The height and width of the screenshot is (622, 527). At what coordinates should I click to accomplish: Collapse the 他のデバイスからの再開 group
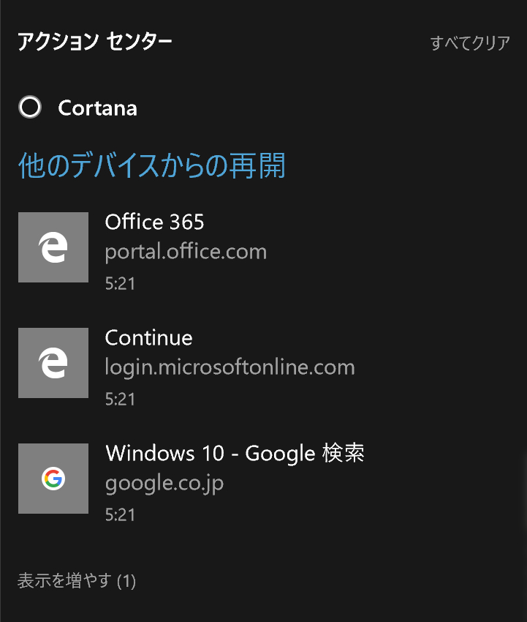point(151,166)
